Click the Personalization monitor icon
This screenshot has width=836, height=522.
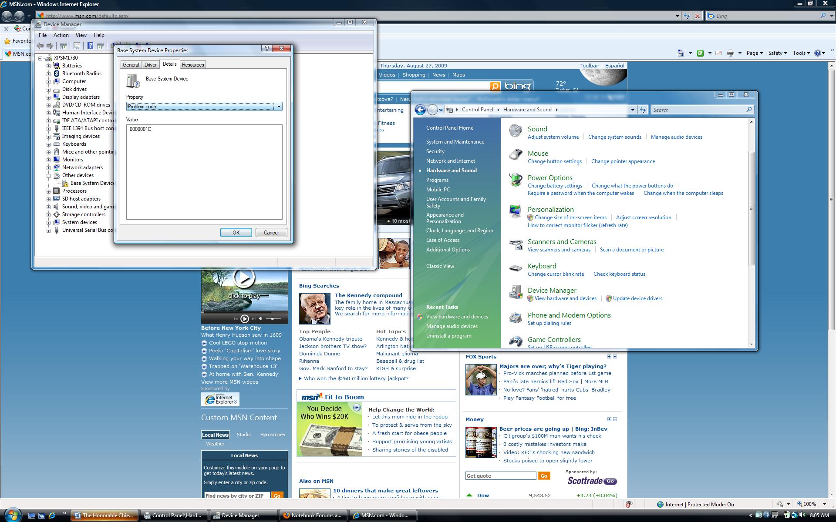pyautogui.click(x=516, y=211)
